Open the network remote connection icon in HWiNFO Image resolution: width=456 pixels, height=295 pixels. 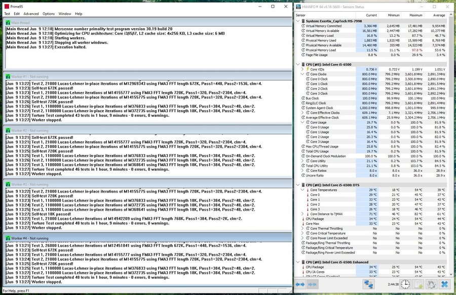click(368, 284)
